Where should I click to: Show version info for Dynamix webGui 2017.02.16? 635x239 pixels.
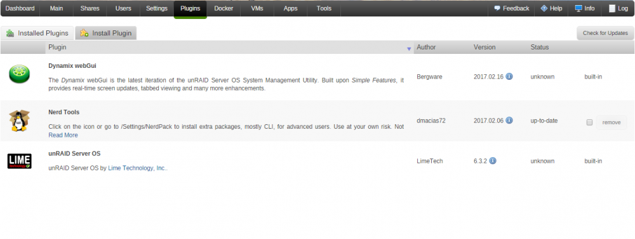click(x=509, y=77)
